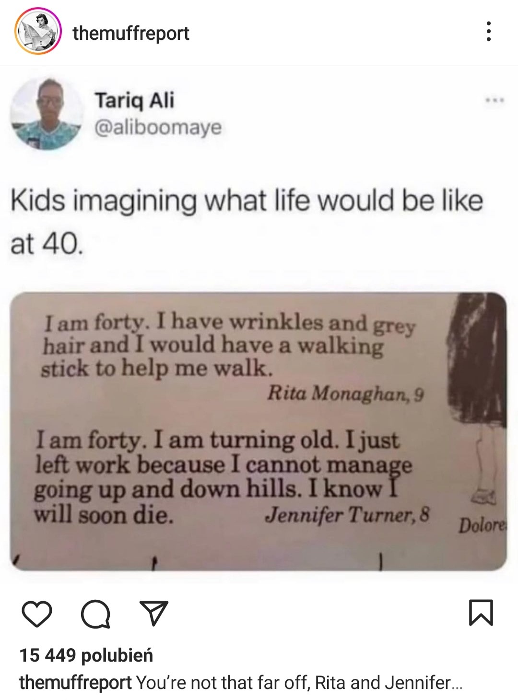Tap the @aliboomaye handle
Viewport: 518px width, 700px height.
coord(158,128)
